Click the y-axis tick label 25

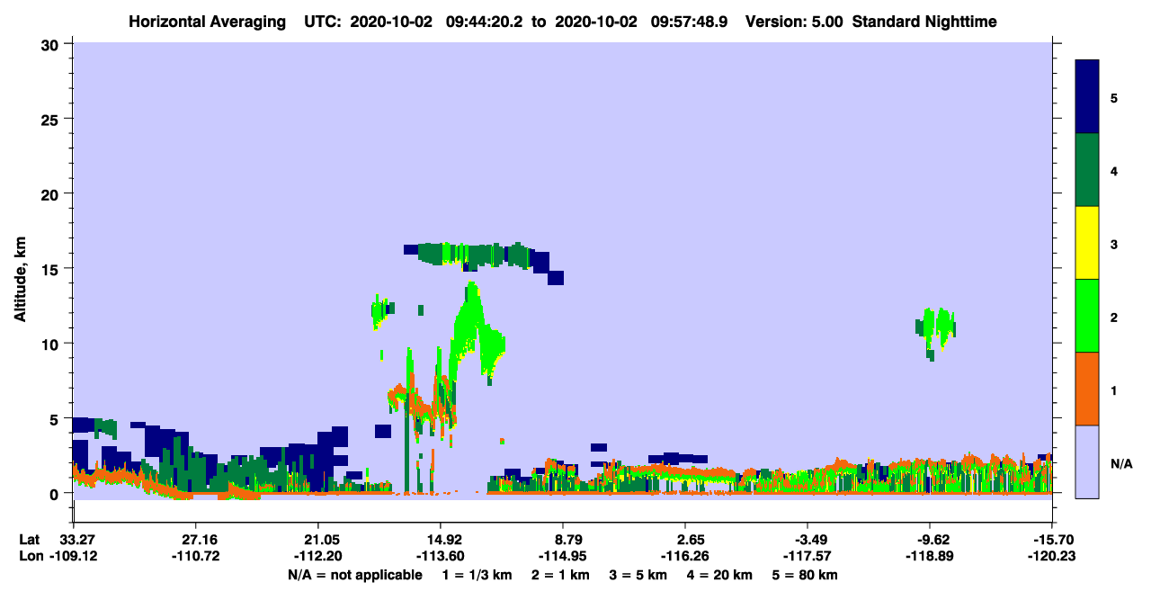click(x=52, y=119)
